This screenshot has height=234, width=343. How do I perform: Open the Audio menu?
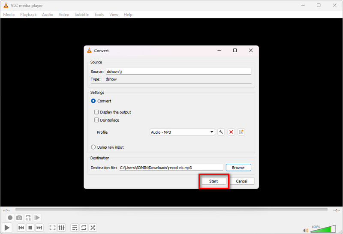tap(48, 15)
